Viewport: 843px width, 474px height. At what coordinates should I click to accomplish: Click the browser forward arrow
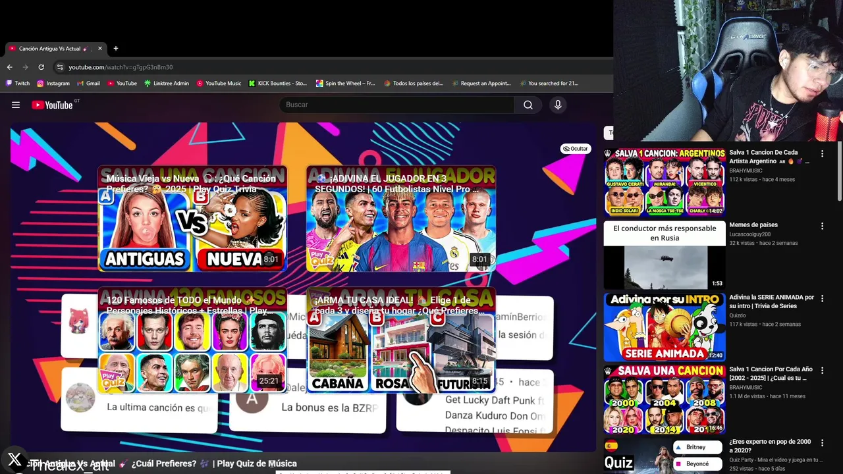(25, 67)
